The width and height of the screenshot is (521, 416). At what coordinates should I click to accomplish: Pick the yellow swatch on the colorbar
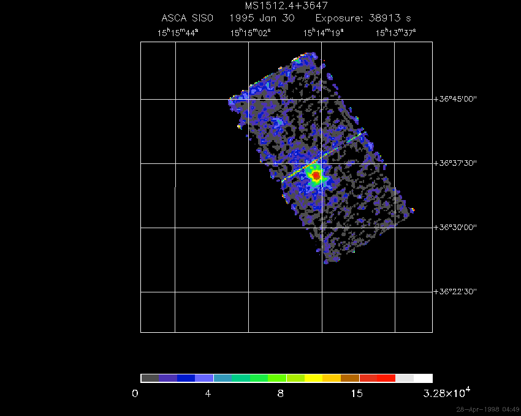click(x=313, y=378)
